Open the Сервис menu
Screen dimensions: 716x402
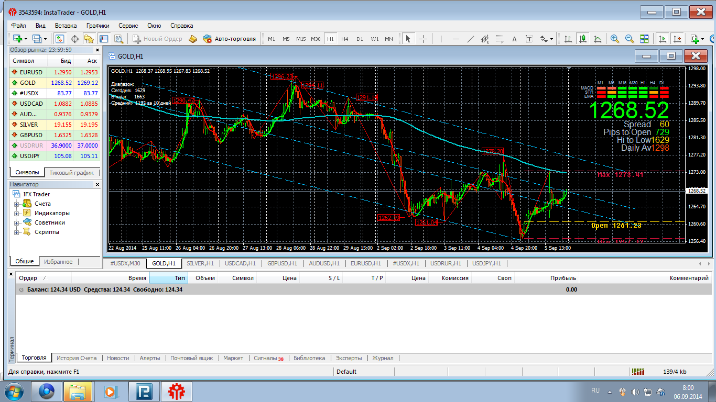tap(128, 25)
